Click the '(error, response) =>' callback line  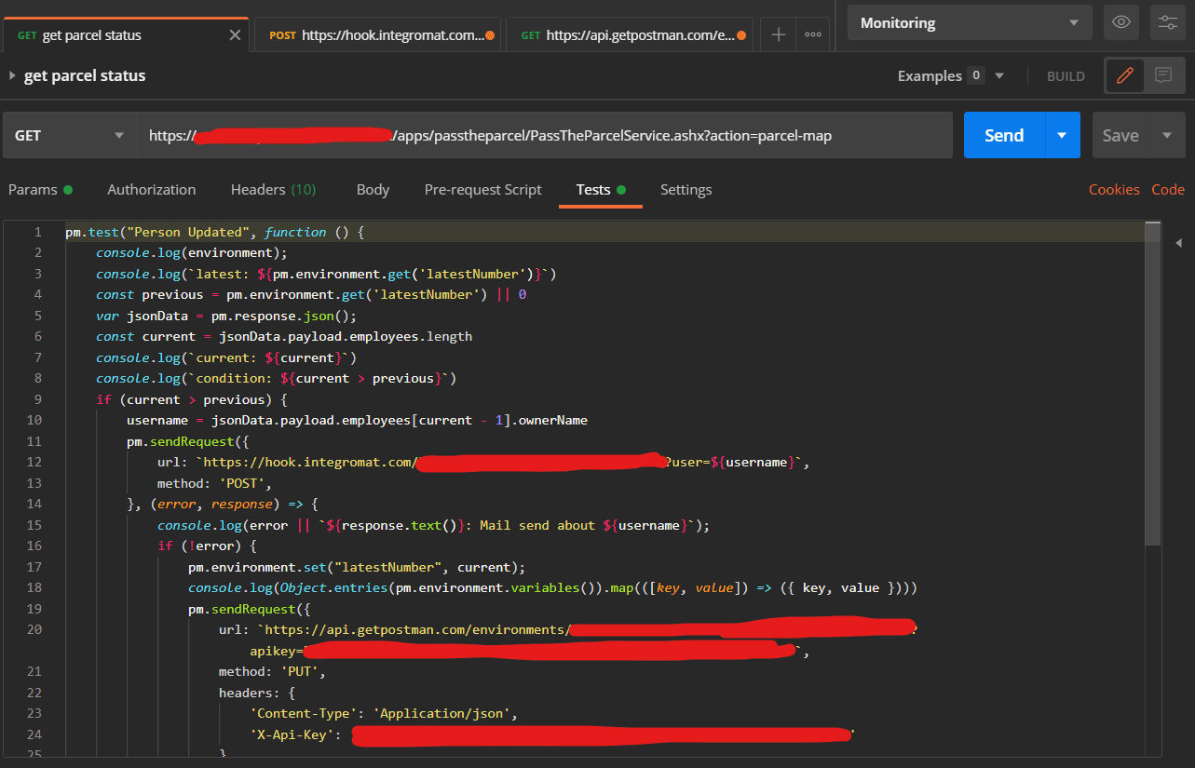(223, 504)
